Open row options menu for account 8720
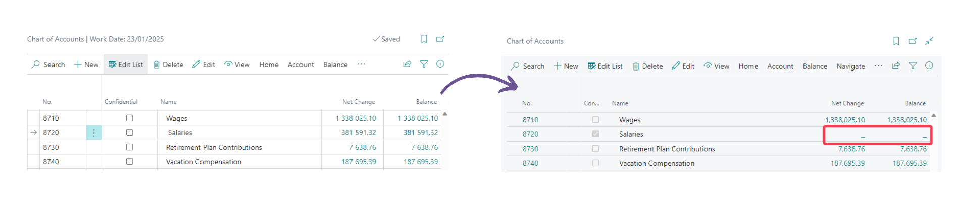The image size is (955, 209). (x=94, y=133)
